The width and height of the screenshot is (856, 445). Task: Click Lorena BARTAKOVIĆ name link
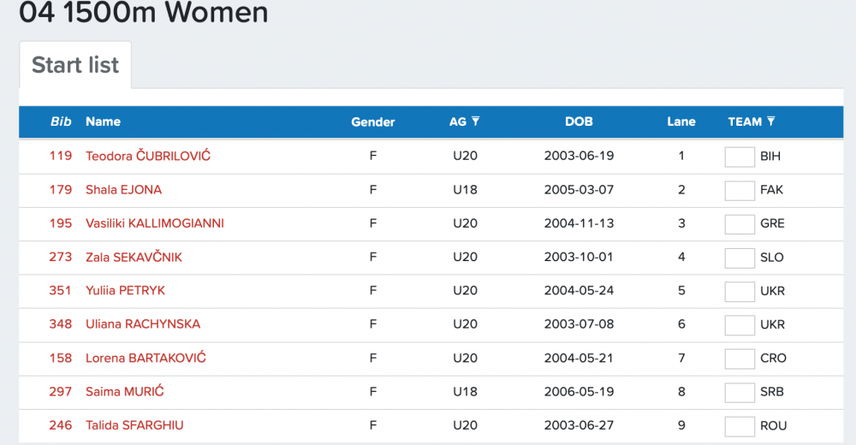[146, 358]
